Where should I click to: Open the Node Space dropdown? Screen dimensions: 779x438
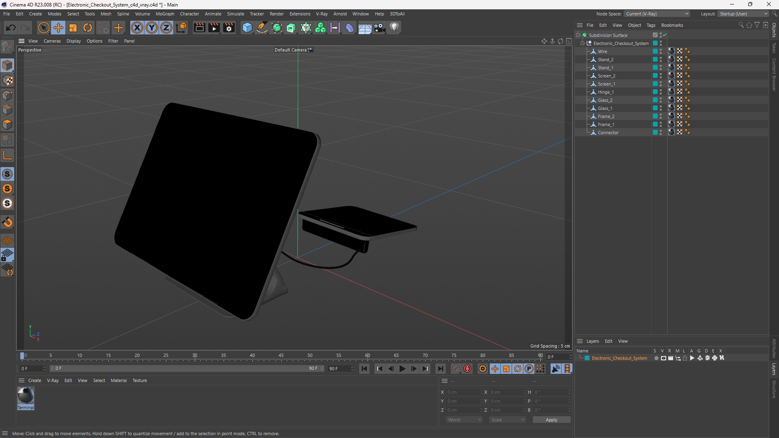[x=657, y=14]
